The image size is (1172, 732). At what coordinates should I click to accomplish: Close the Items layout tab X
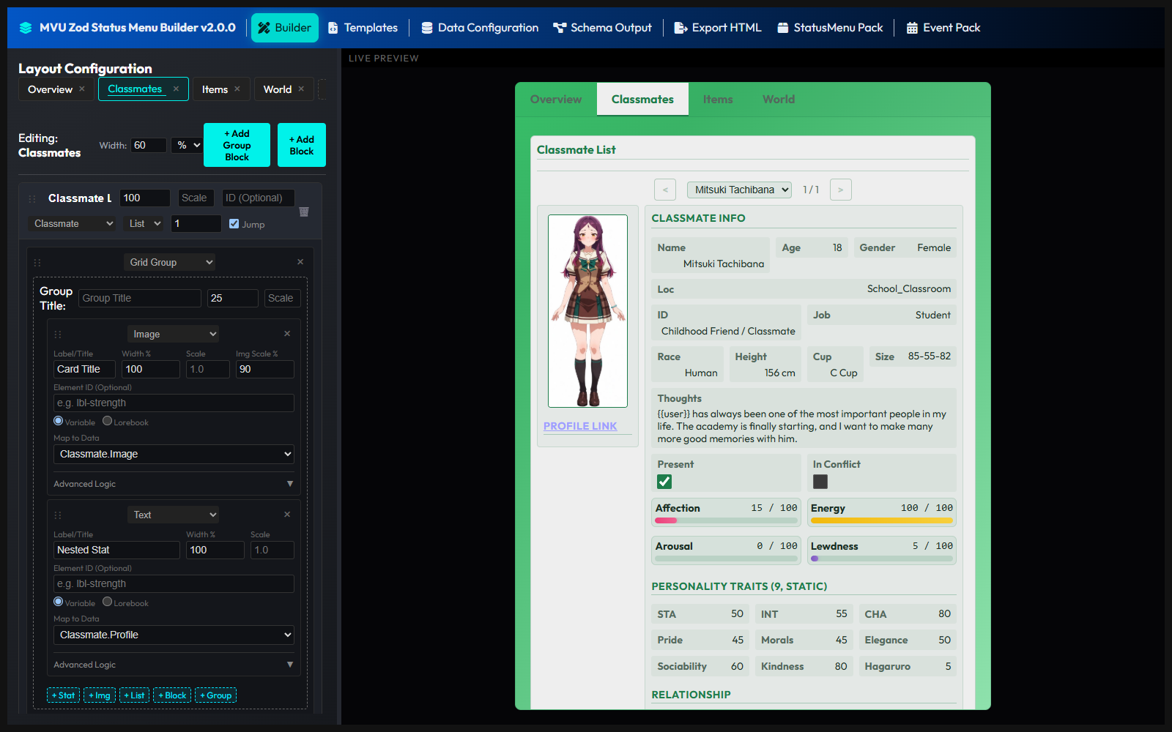pos(237,89)
